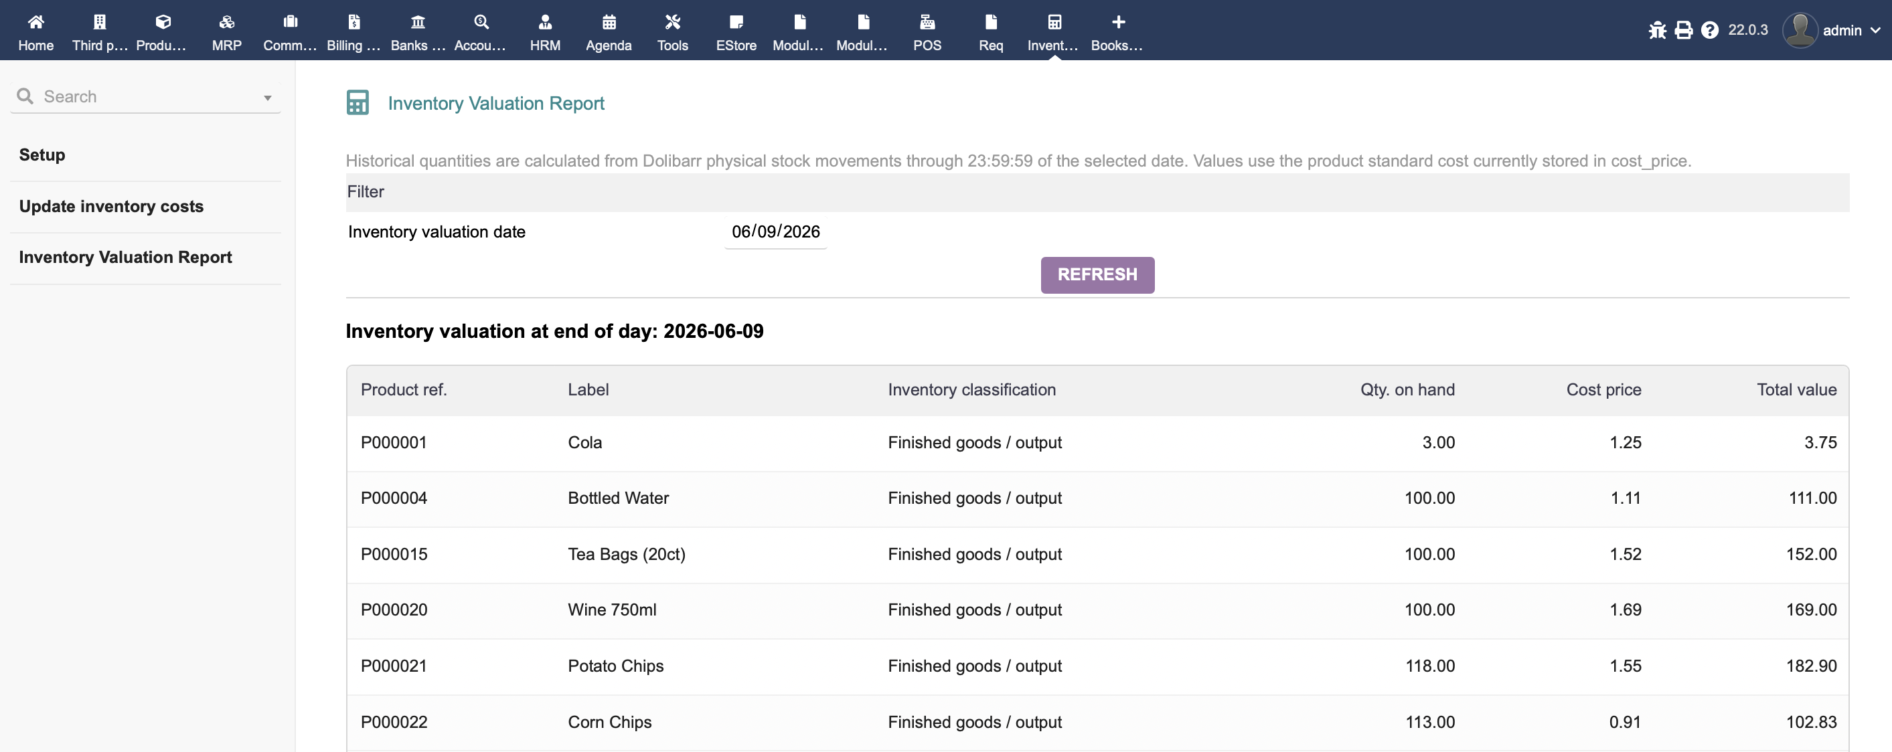Open the help question mark icon

[x=1710, y=30]
